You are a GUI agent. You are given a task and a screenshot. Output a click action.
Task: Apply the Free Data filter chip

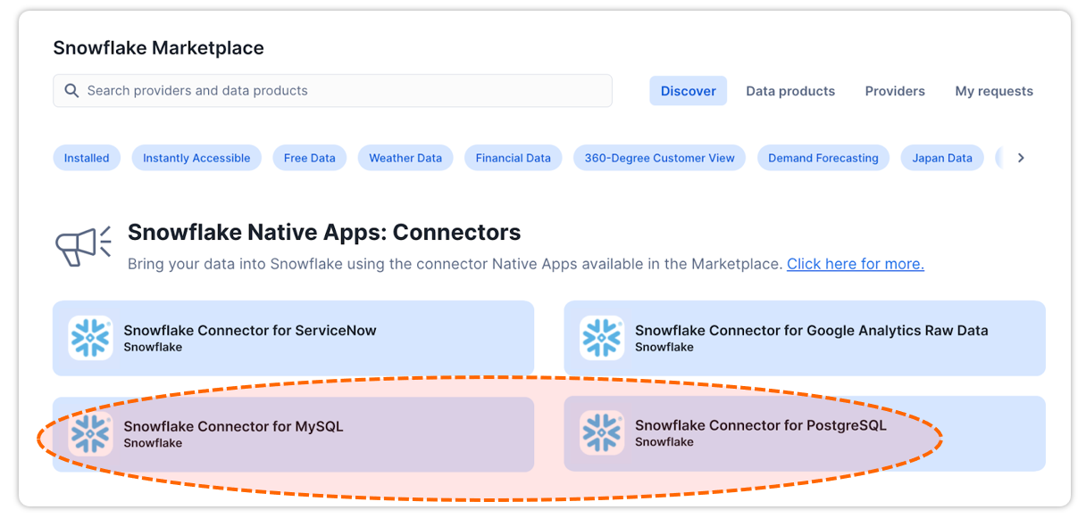(310, 158)
